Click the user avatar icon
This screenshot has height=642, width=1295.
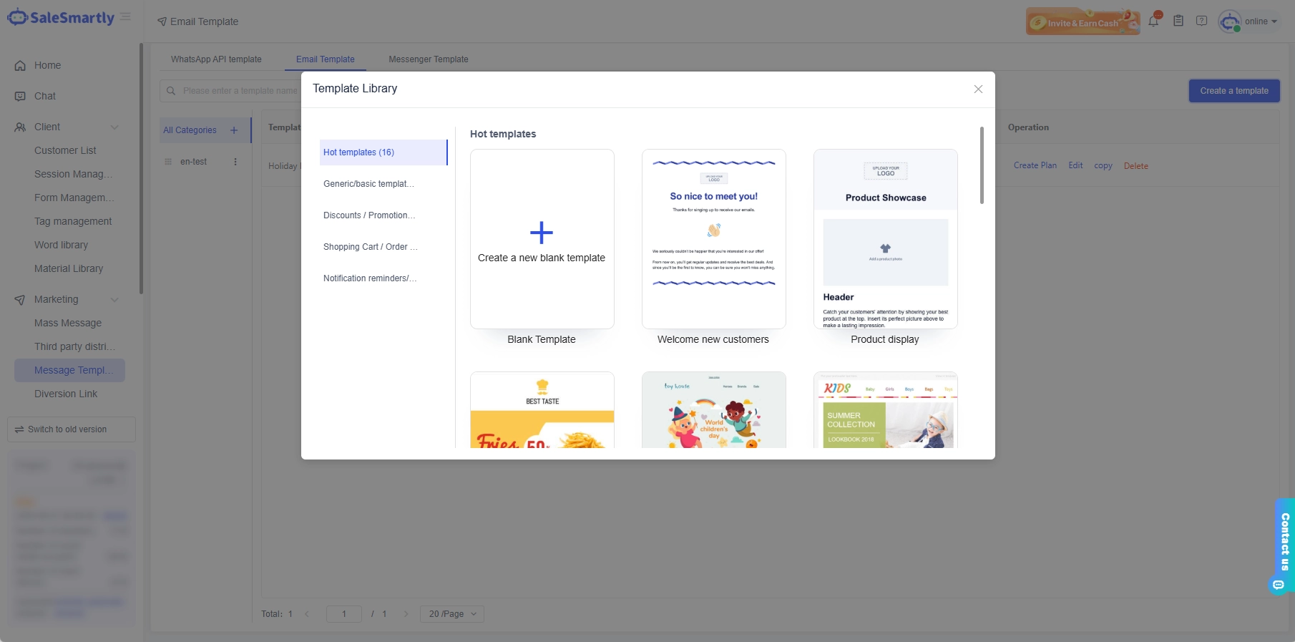point(1230,21)
